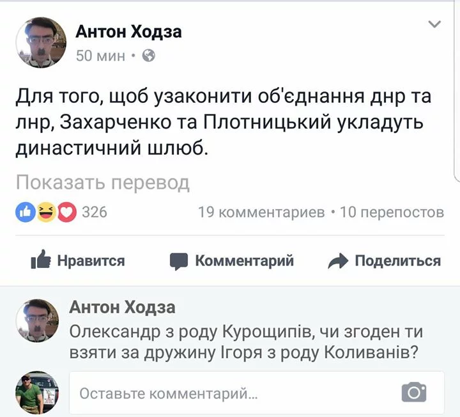Open the post options chevron menu
460x417 pixels.
434,25
